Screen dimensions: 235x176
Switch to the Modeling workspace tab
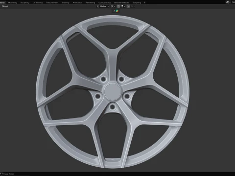coord(13,2)
